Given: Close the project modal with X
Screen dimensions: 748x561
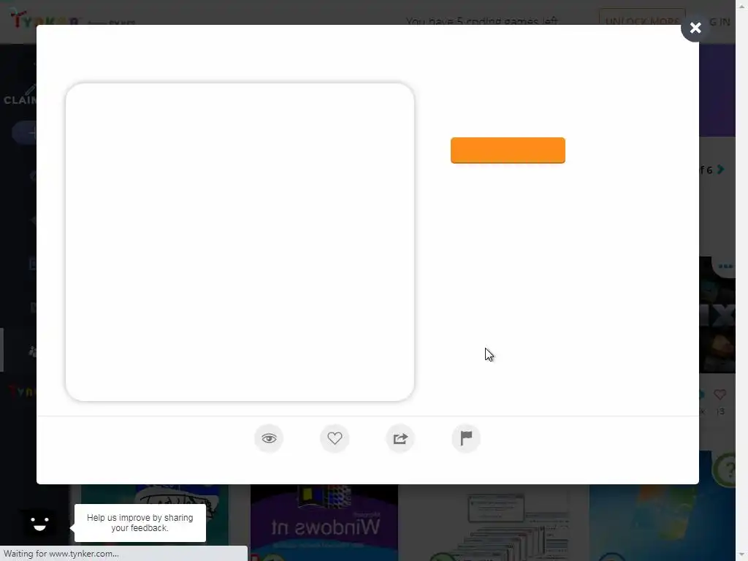Looking at the screenshot, I should coord(695,28).
